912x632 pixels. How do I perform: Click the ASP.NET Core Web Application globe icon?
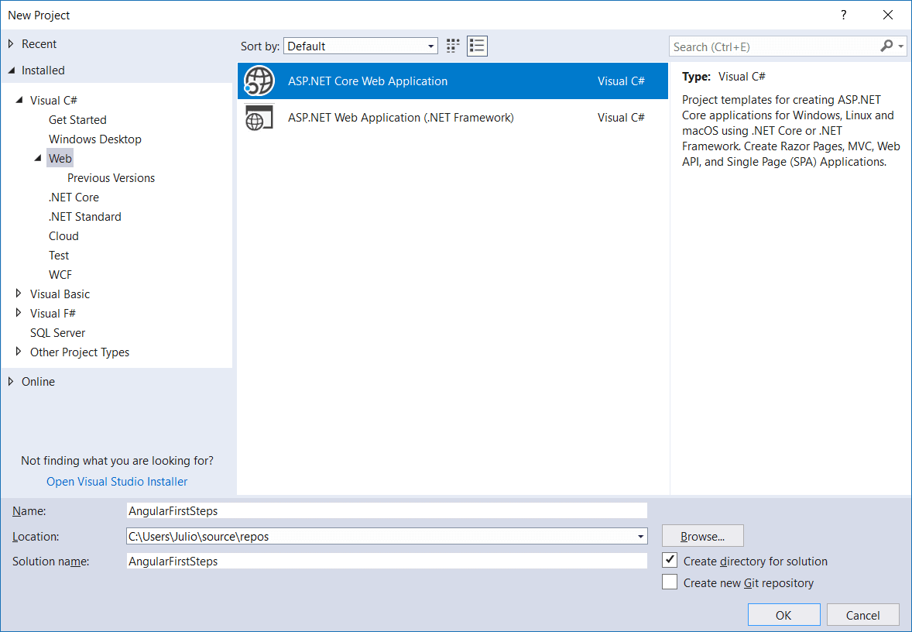[x=259, y=81]
